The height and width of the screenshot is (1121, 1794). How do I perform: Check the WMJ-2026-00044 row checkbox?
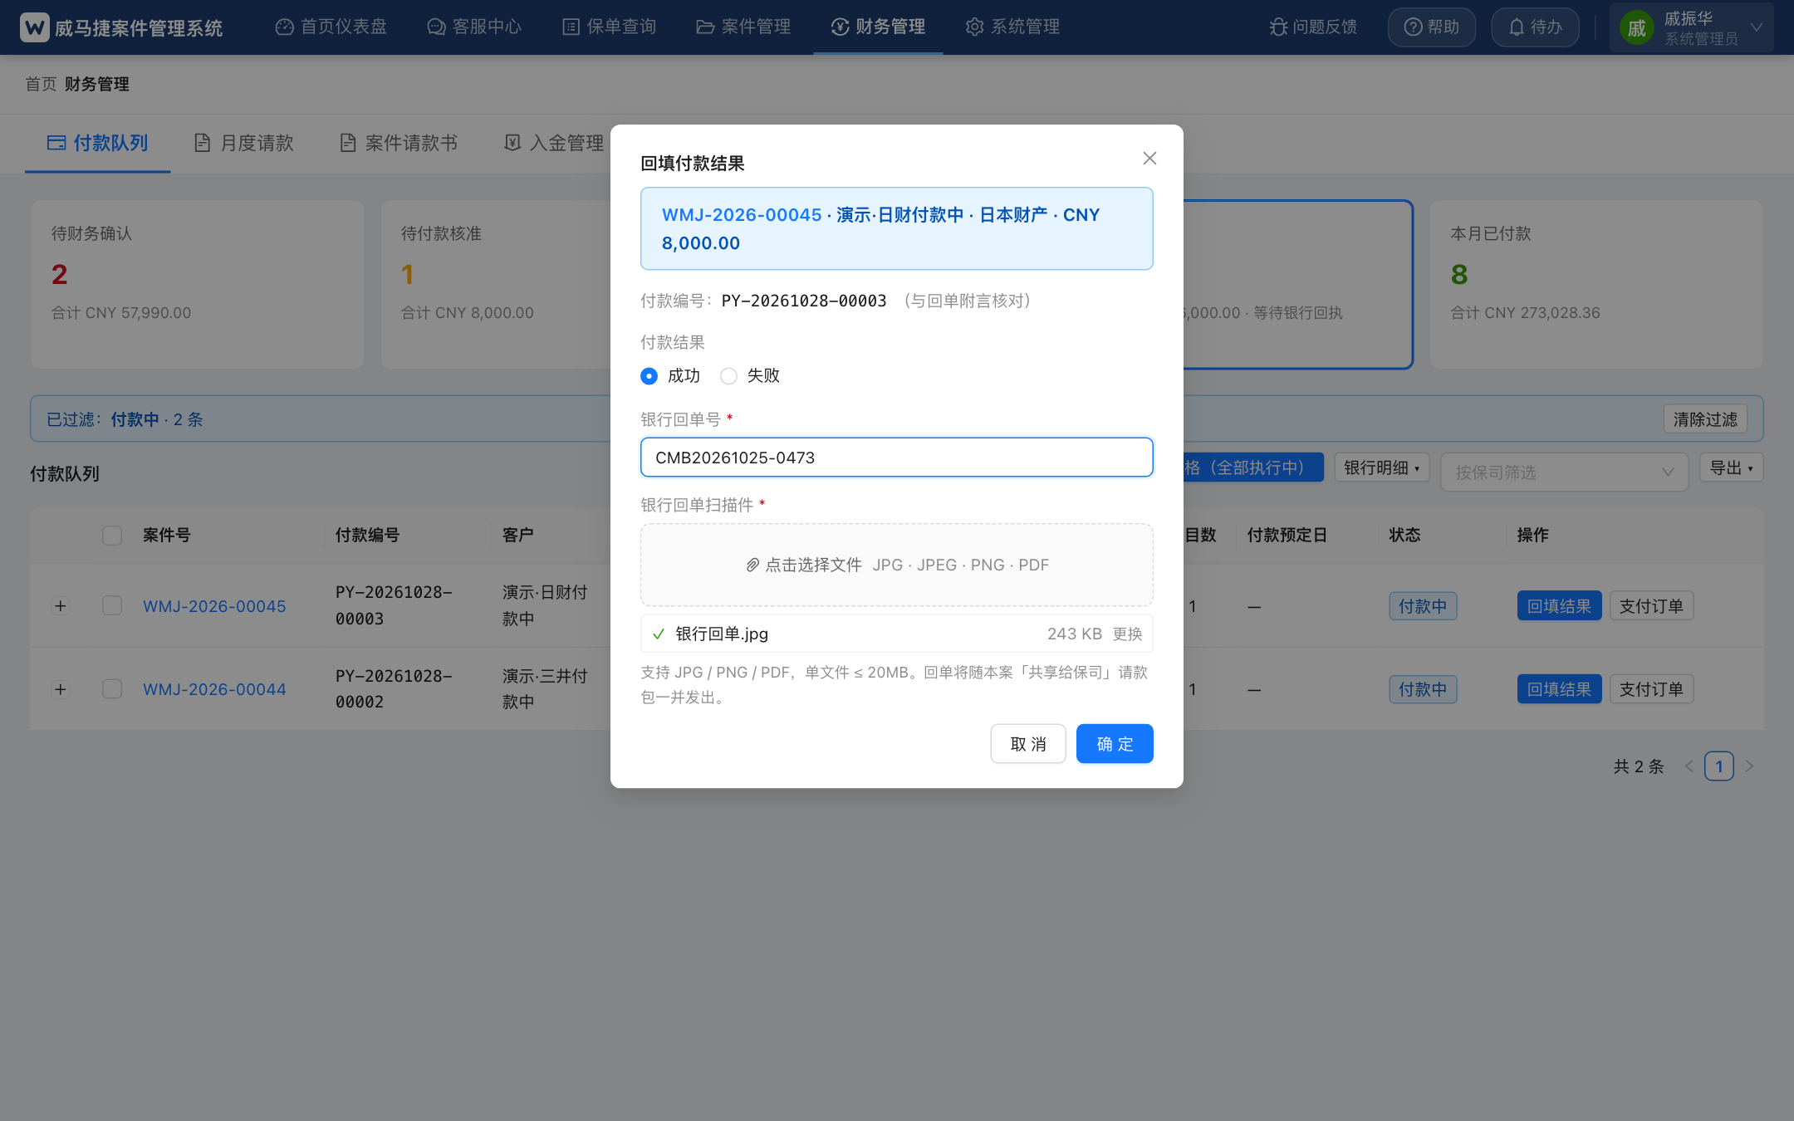point(112,689)
